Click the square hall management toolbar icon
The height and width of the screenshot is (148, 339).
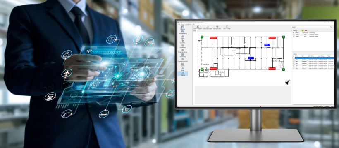227,27
